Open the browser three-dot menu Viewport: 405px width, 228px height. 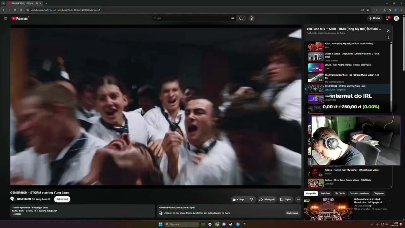401,10
